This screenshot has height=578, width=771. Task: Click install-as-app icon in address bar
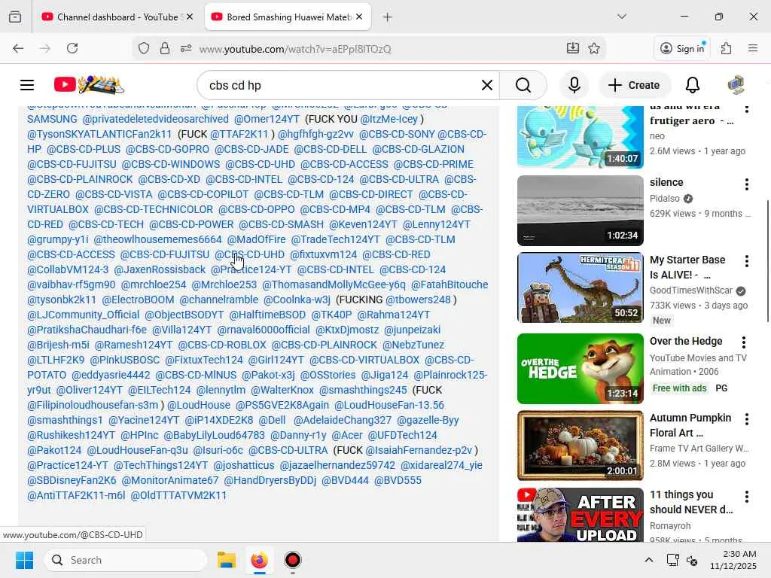tap(572, 48)
